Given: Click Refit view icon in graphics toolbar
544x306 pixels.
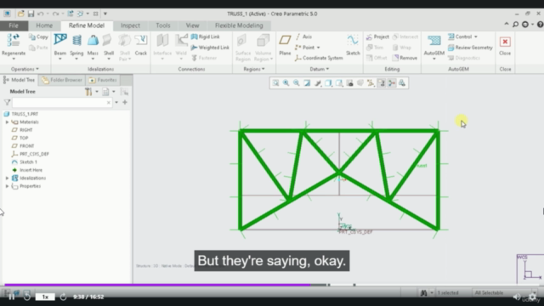Looking at the screenshot, I should [275, 83].
